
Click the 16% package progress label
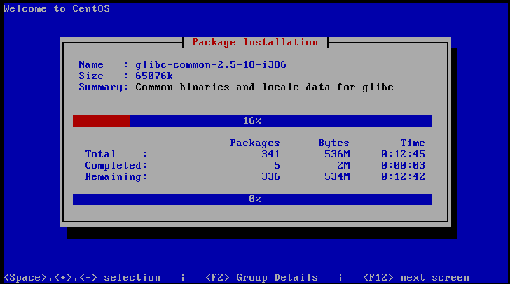point(252,121)
